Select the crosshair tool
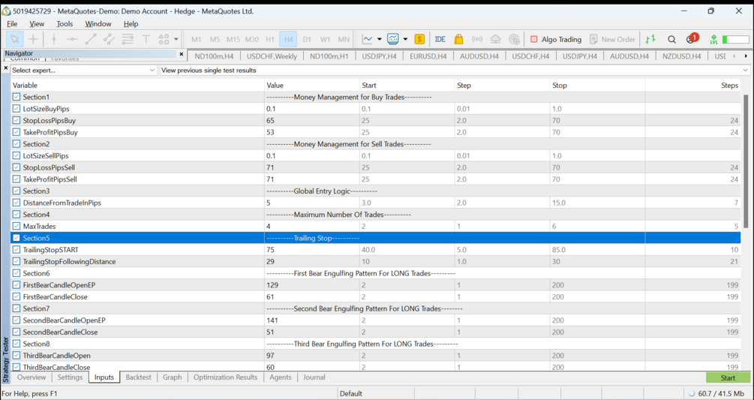The image size is (754, 400). (33, 40)
